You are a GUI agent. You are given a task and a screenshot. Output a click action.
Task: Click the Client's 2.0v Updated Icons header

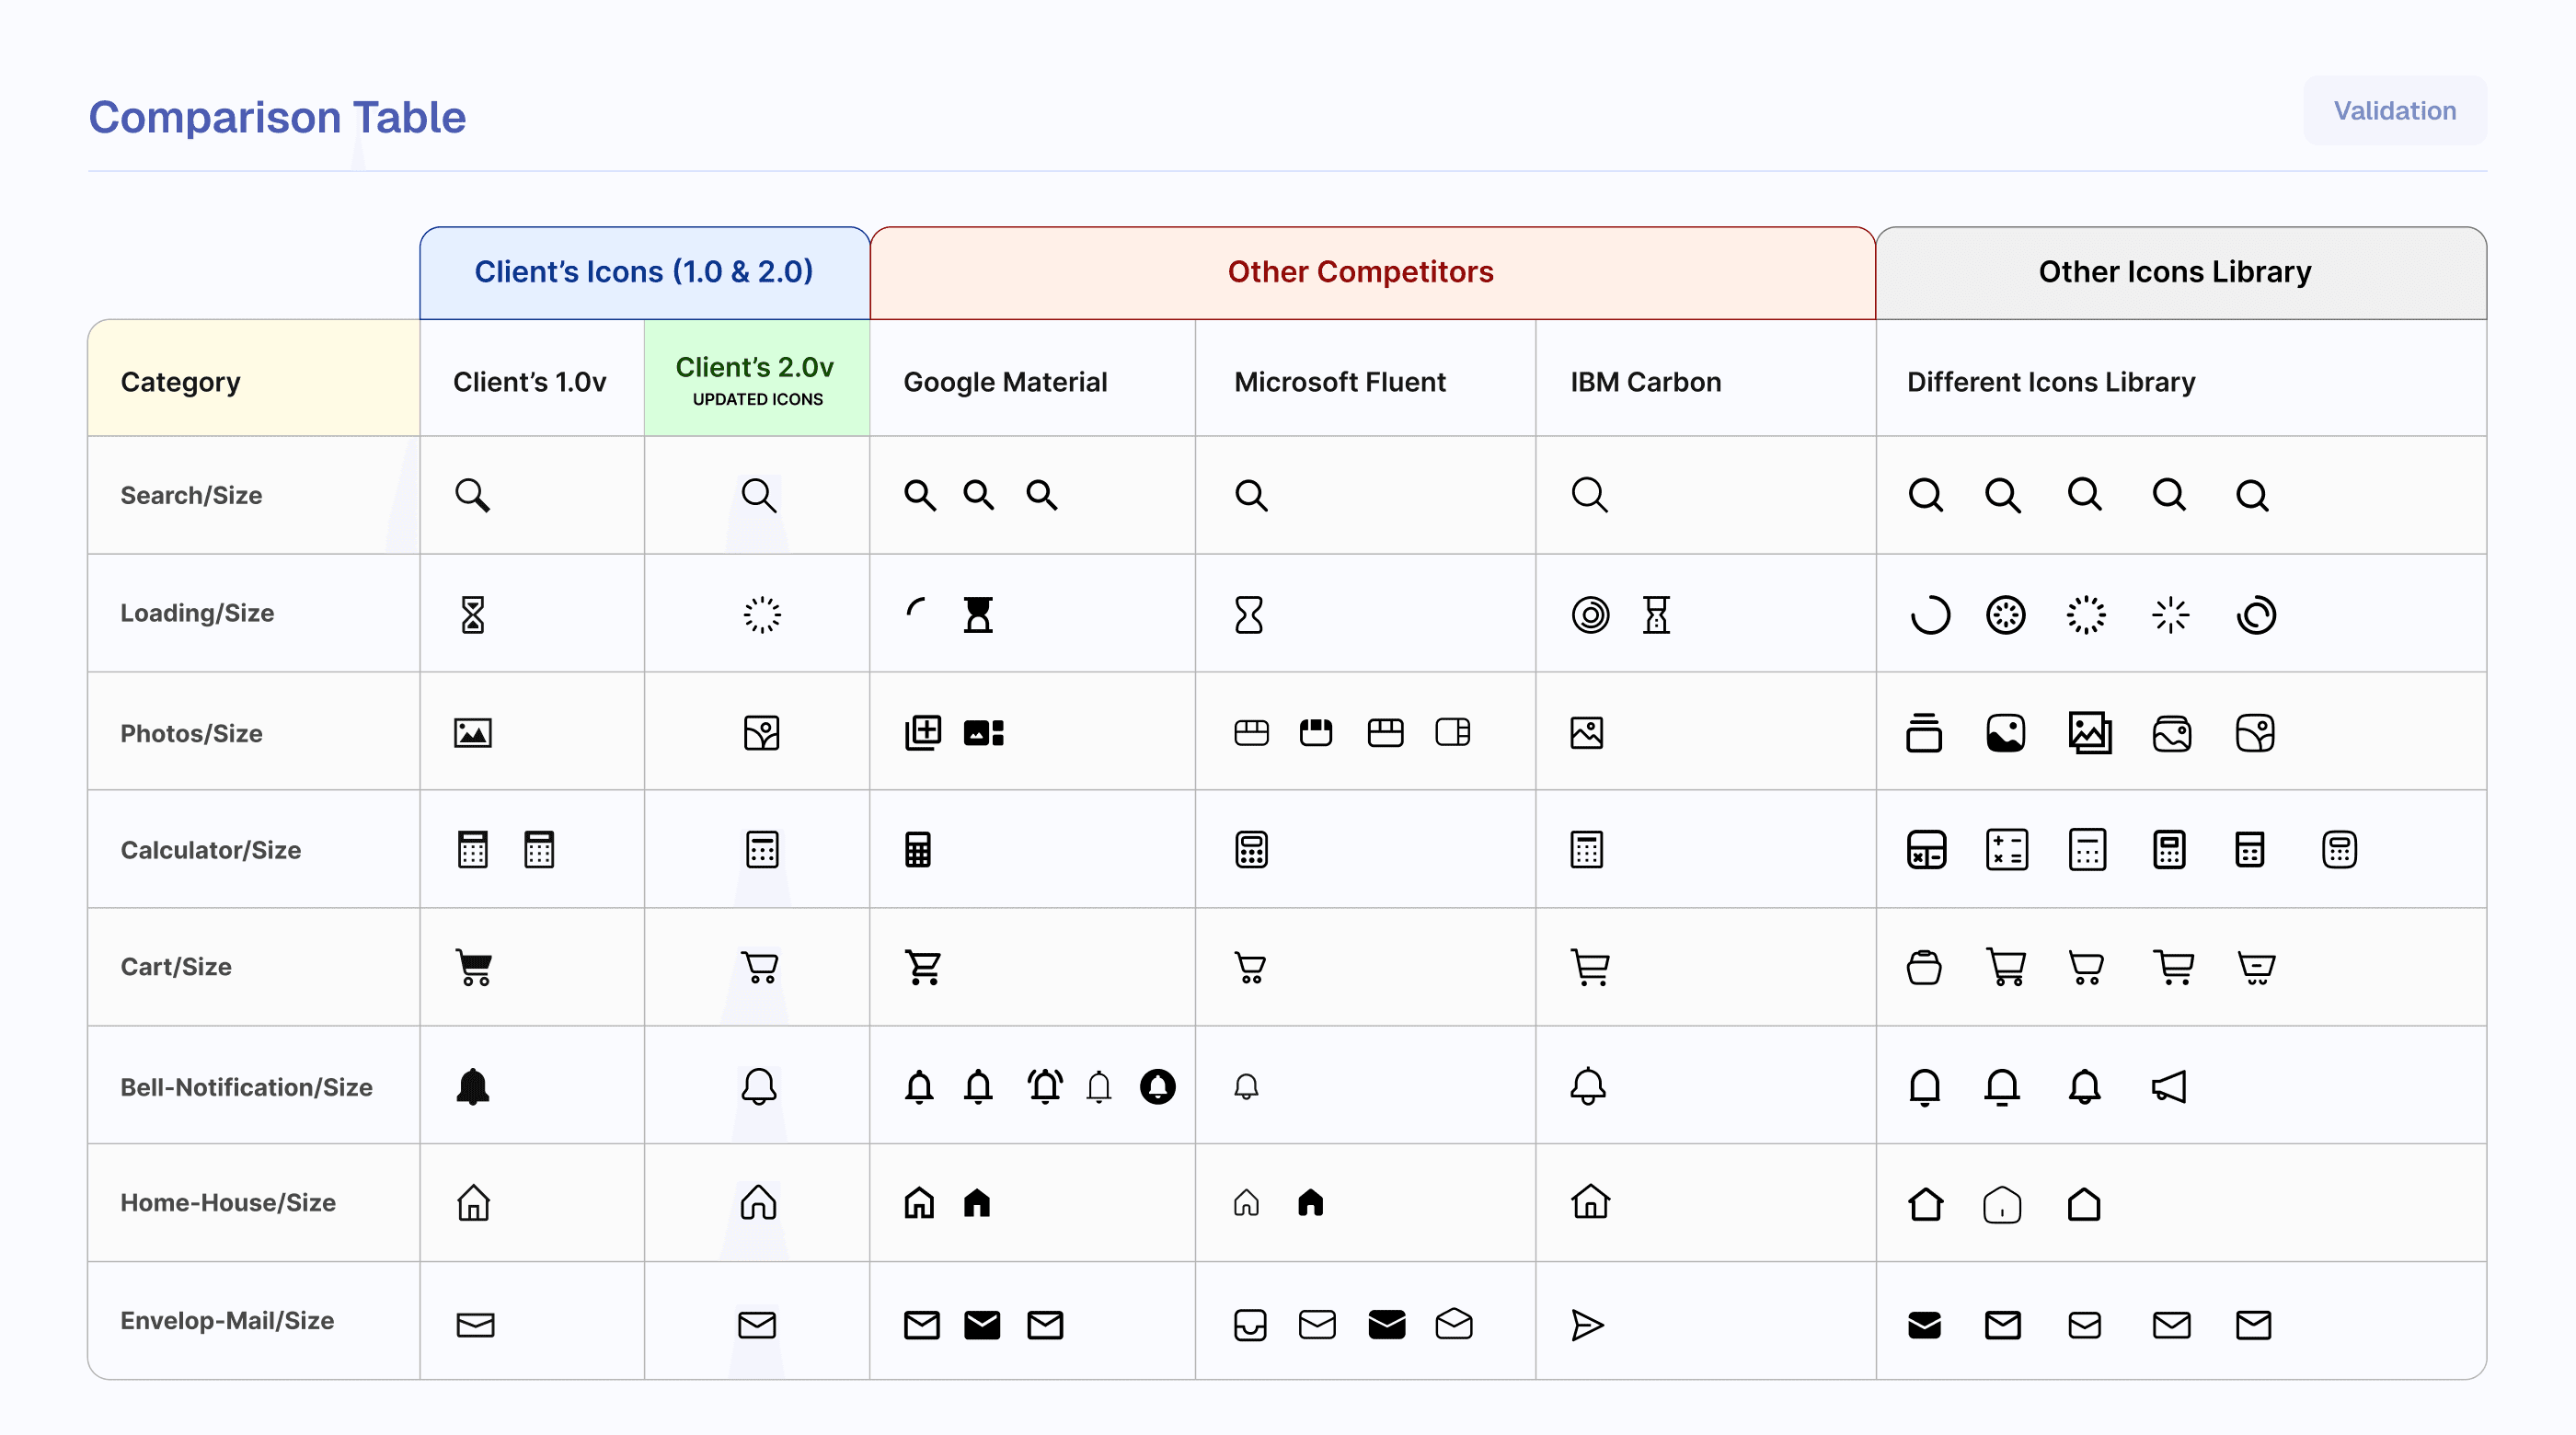(x=756, y=379)
